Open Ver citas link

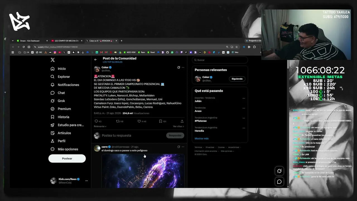point(178,126)
